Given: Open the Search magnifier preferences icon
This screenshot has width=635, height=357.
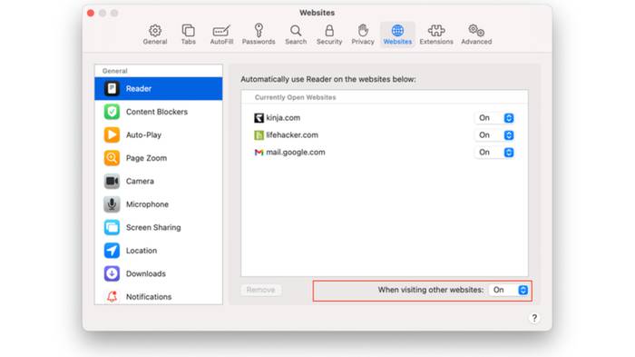Looking at the screenshot, I should click(296, 31).
